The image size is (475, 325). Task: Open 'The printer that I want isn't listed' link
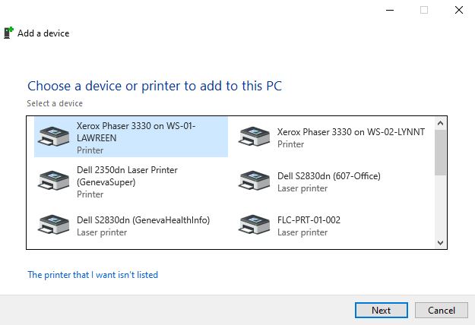click(x=93, y=275)
